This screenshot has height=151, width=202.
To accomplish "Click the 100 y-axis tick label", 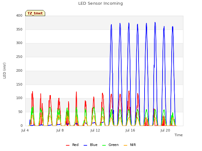I will (19, 98).
